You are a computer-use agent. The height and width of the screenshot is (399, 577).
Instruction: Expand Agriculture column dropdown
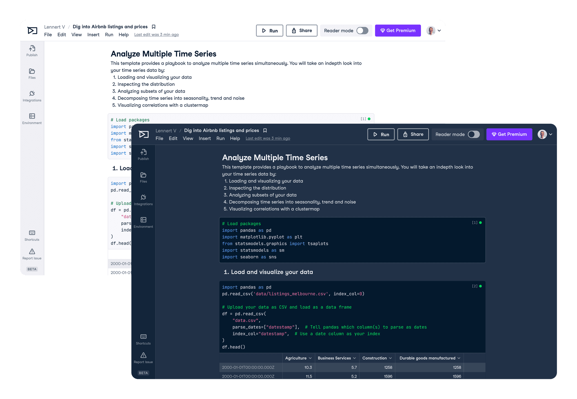pyautogui.click(x=310, y=358)
